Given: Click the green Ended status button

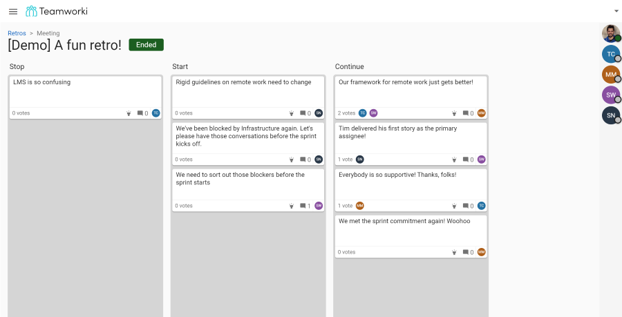Looking at the screenshot, I should pyautogui.click(x=147, y=45).
